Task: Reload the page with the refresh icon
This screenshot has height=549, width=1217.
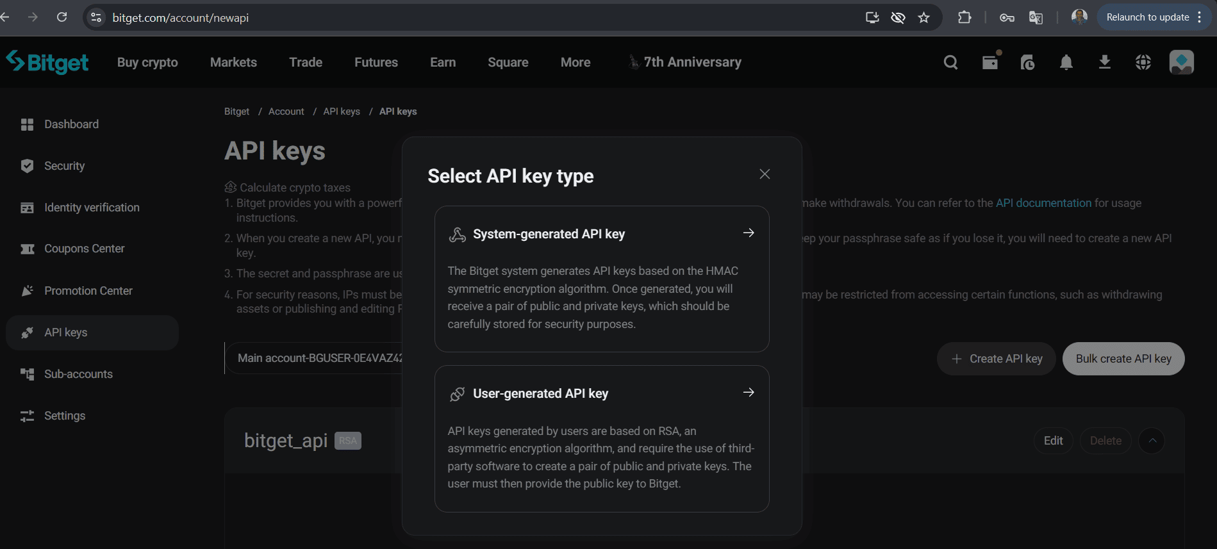Action: tap(62, 17)
